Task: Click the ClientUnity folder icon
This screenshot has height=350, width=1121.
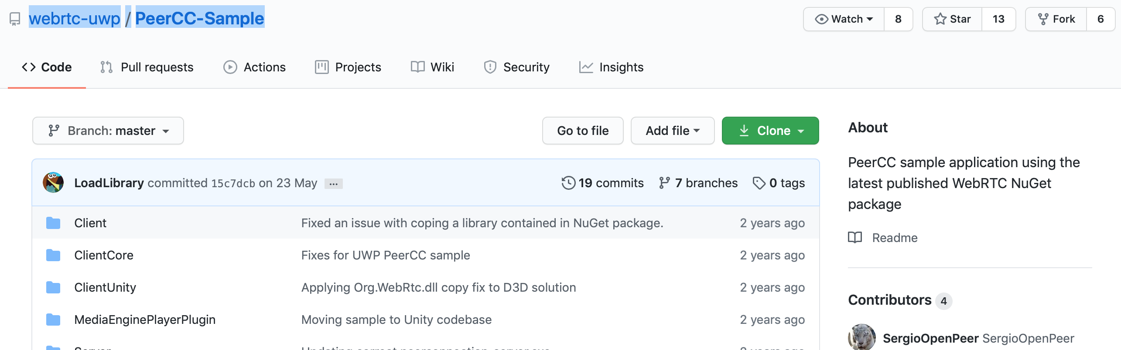Action: pyautogui.click(x=53, y=287)
